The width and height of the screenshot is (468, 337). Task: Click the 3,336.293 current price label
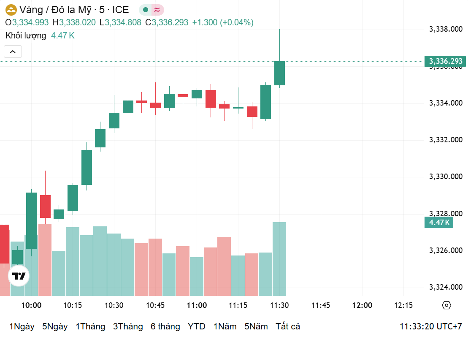(x=446, y=61)
